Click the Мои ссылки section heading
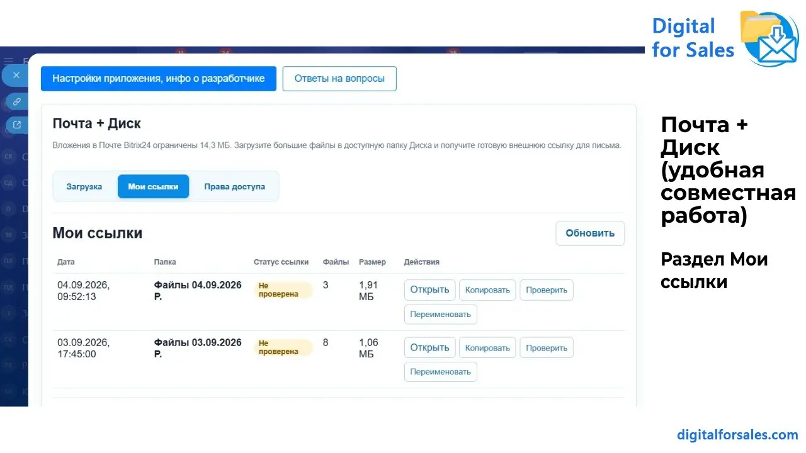 click(98, 233)
